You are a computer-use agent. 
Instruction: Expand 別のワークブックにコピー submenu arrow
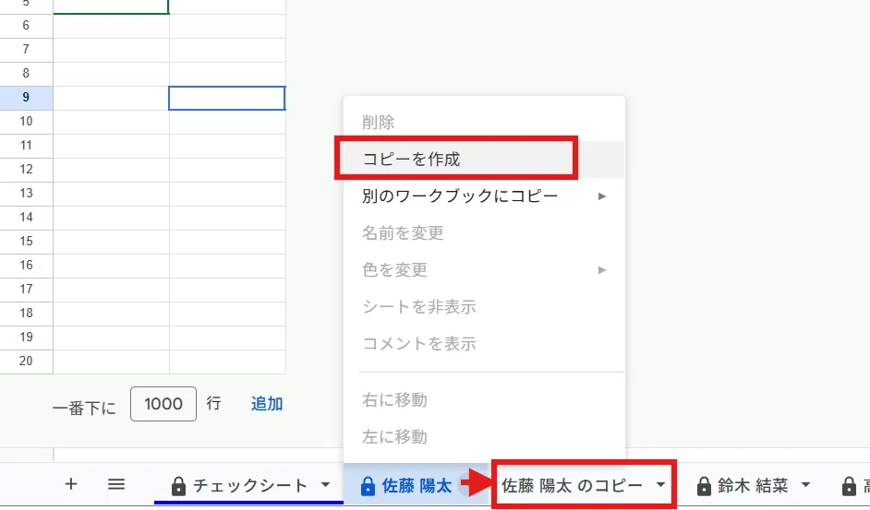[x=602, y=196]
